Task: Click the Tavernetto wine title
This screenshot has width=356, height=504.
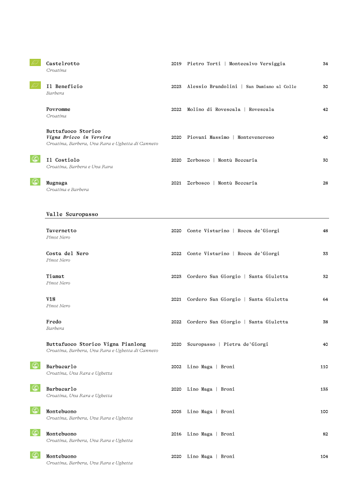Action: (x=61, y=231)
